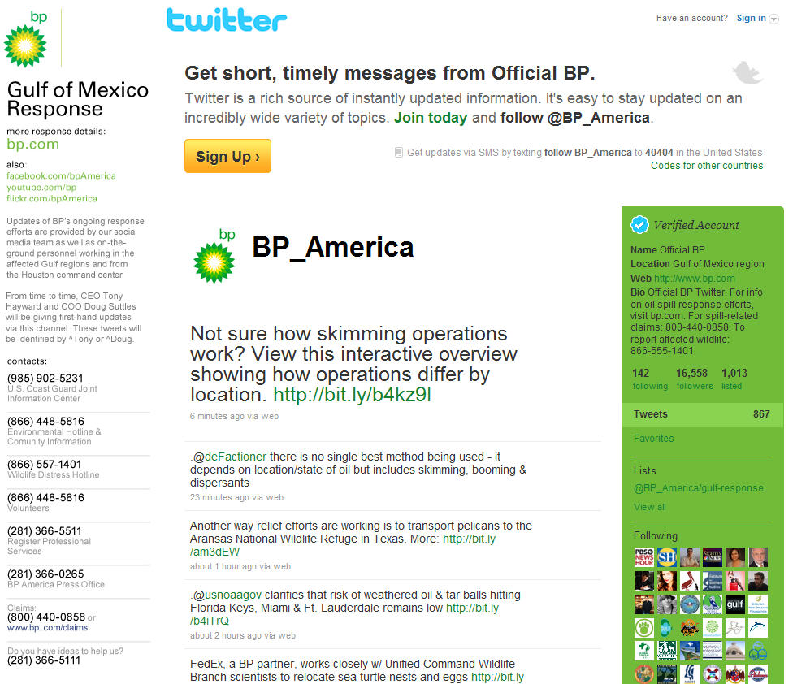The image size is (797, 684).
Task: Open the dome building photo avatar
Action: 735,651
